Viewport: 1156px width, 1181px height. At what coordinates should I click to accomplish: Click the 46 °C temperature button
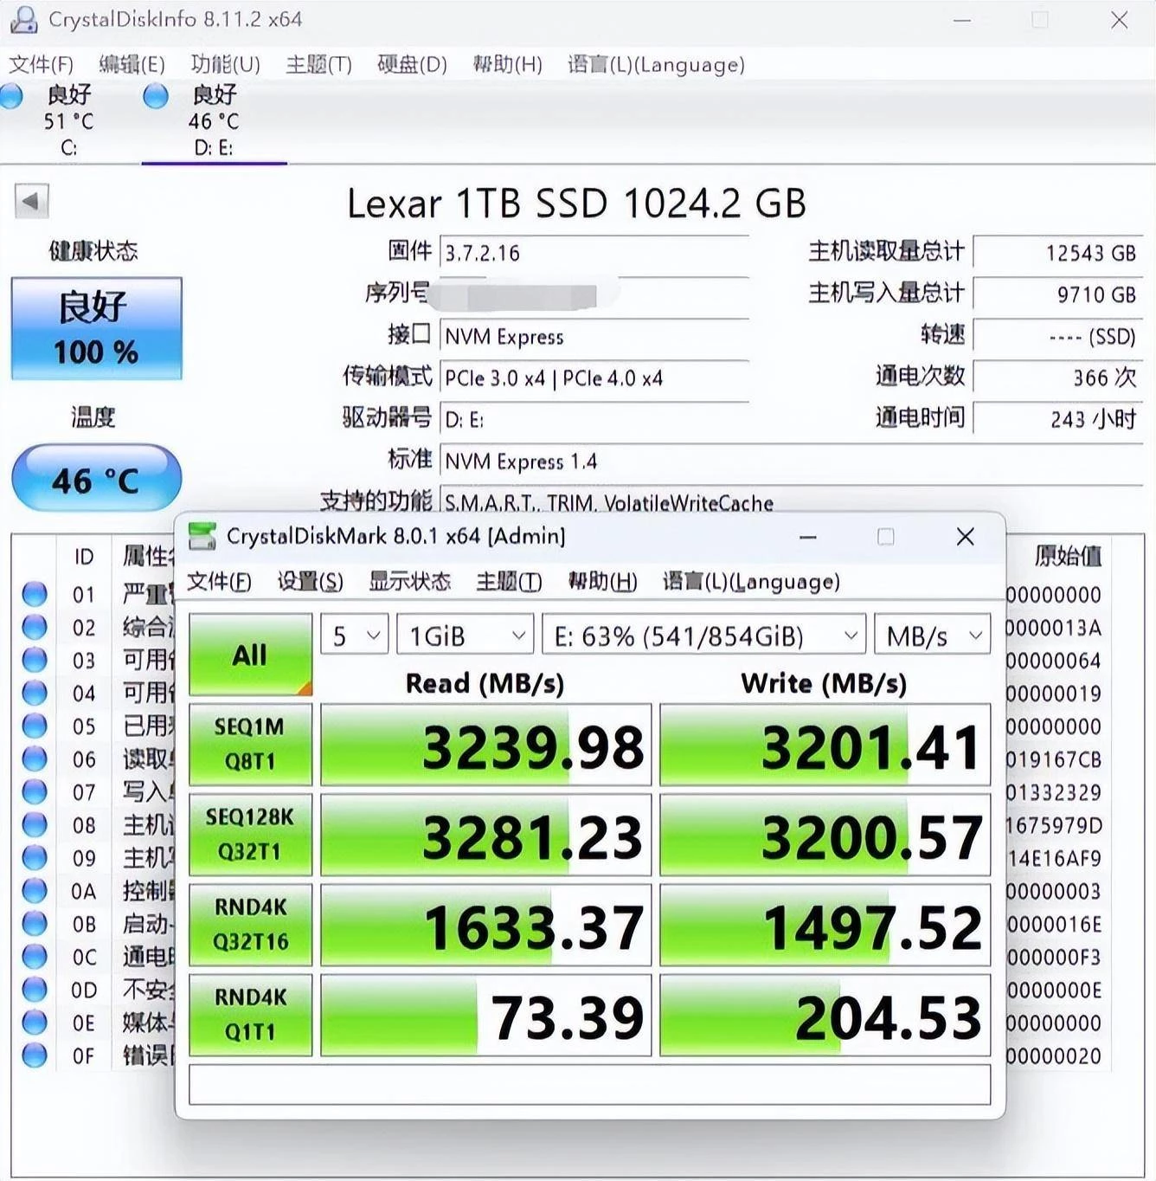click(x=96, y=479)
